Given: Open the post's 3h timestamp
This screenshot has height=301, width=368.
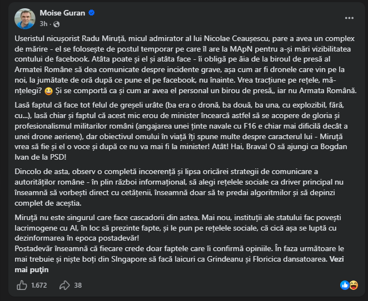Looking at the screenshot, I should click(43, 24).
